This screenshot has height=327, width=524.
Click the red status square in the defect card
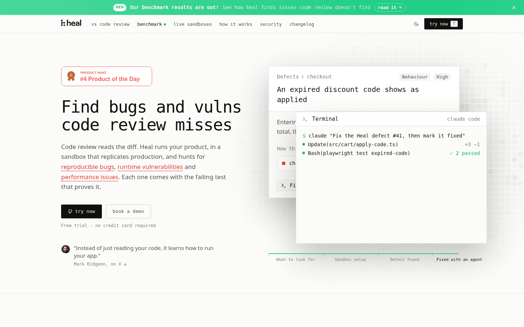283,163
